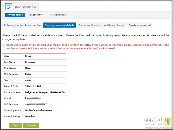Switch to the Legal entity tab
Screen dimensions: 173x130
pyautogui.click(x=36, y=15)
